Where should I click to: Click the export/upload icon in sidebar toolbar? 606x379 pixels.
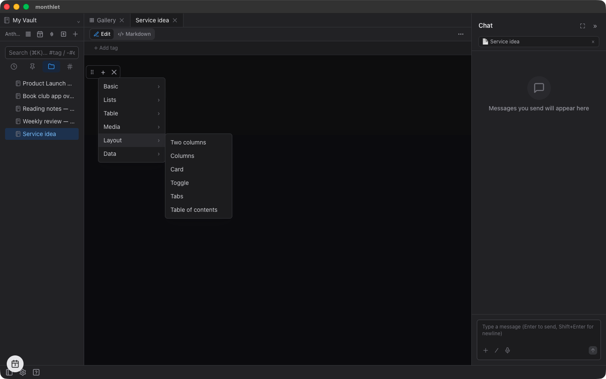[x=64, y=34]
